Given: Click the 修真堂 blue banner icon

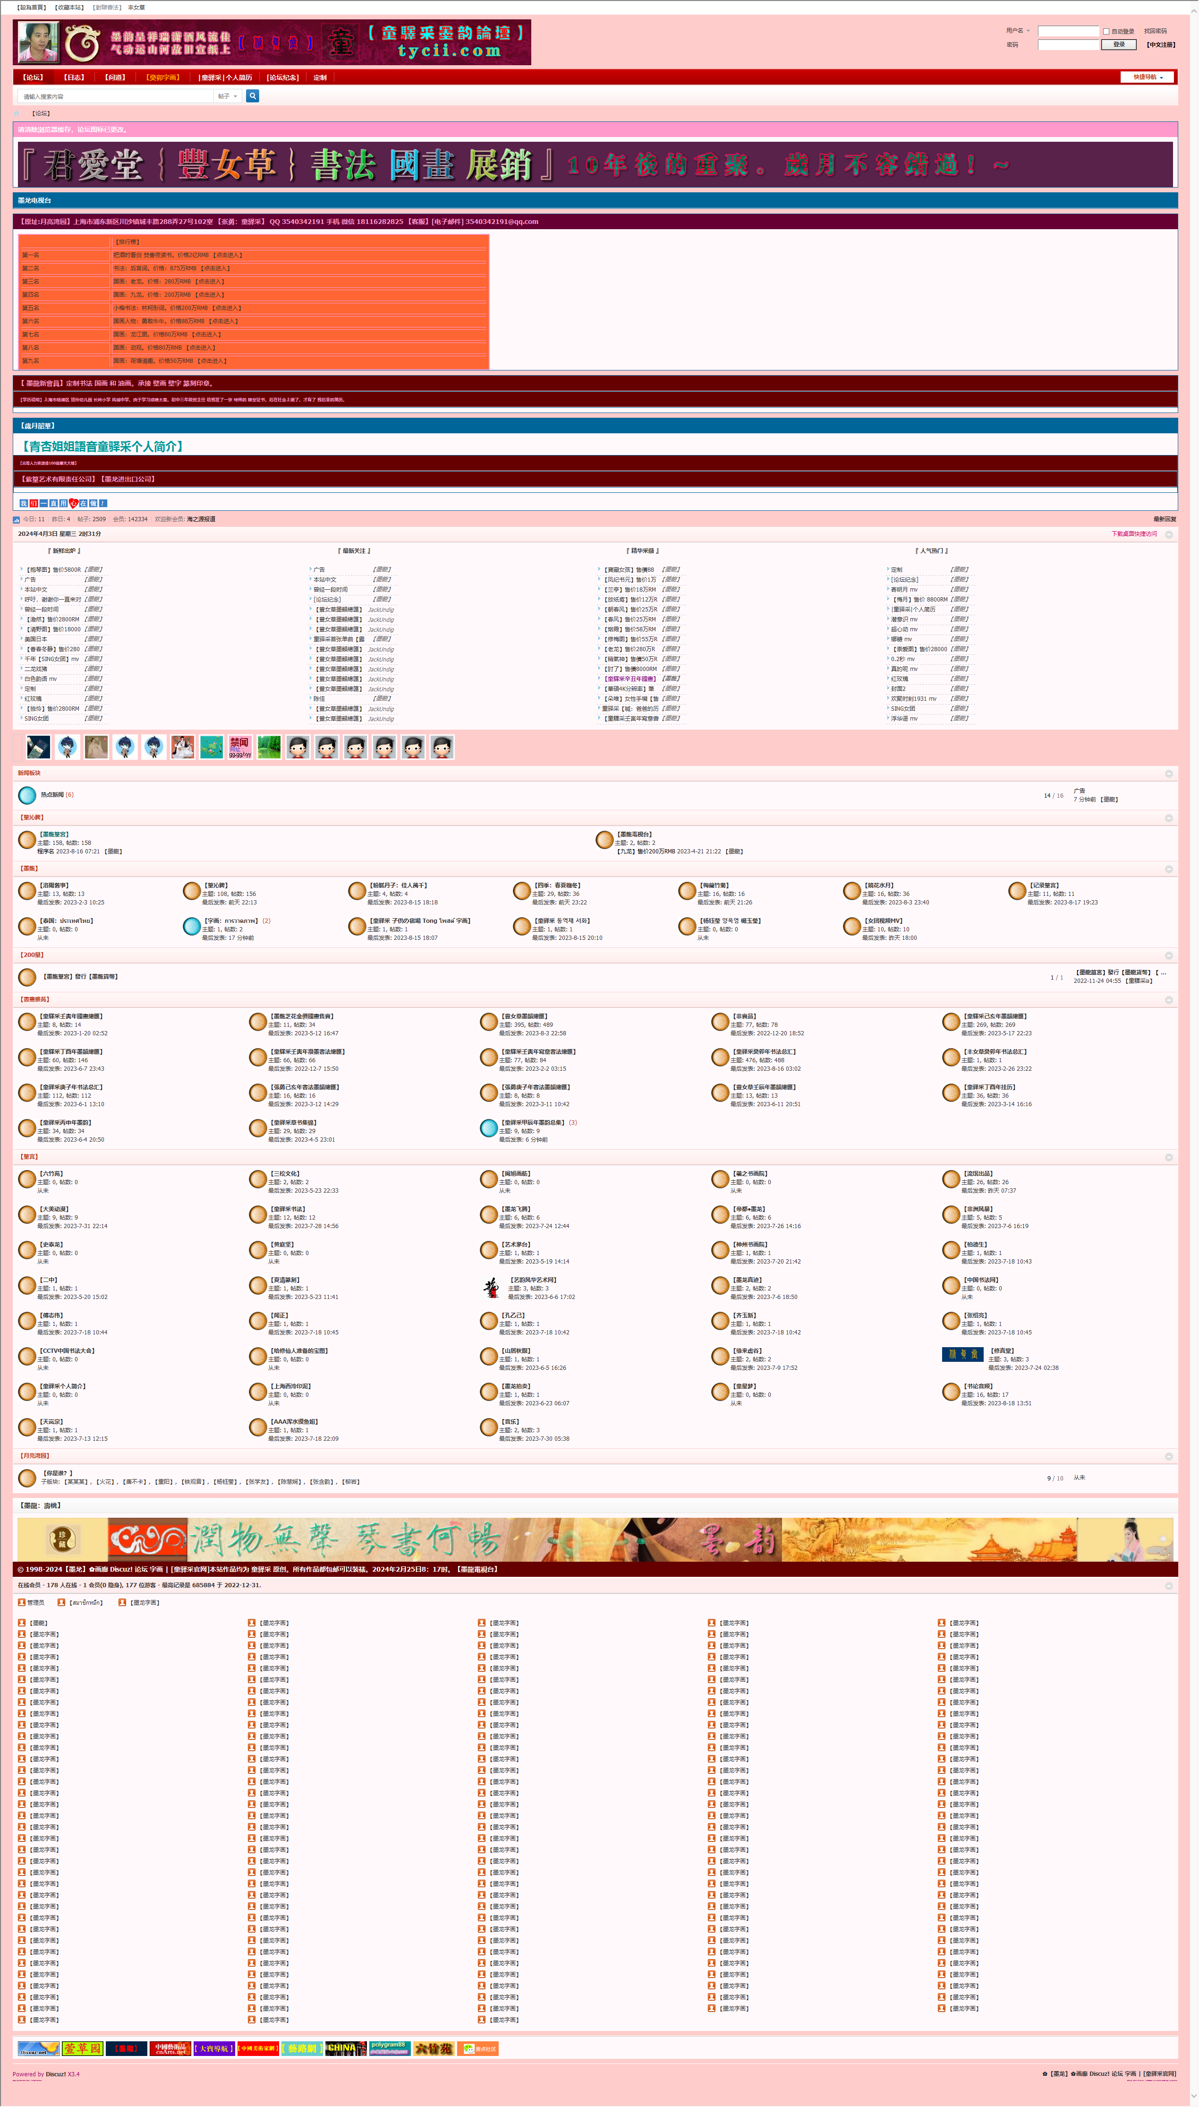Looking at the screenshot, I should click(x=962, y=1354).
